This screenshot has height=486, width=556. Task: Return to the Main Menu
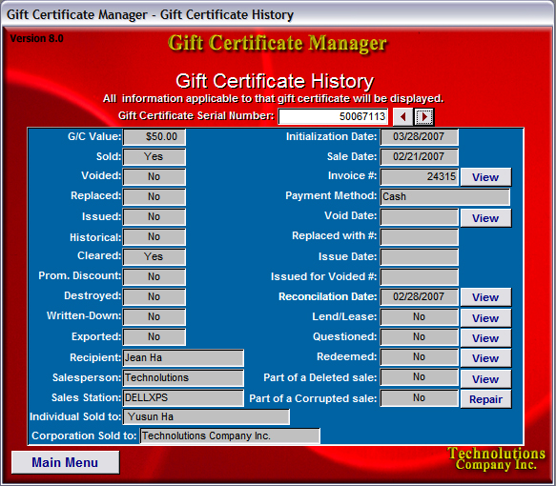(65, 462)
